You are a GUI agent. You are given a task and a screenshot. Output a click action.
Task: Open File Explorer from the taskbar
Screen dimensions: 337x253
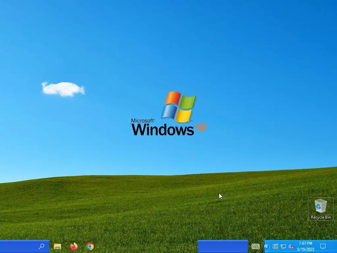57,246
